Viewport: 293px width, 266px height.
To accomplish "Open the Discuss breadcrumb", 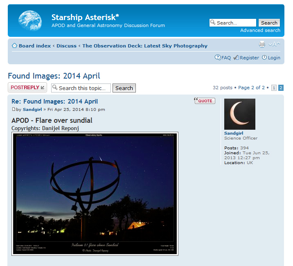I will click(67, 46).
